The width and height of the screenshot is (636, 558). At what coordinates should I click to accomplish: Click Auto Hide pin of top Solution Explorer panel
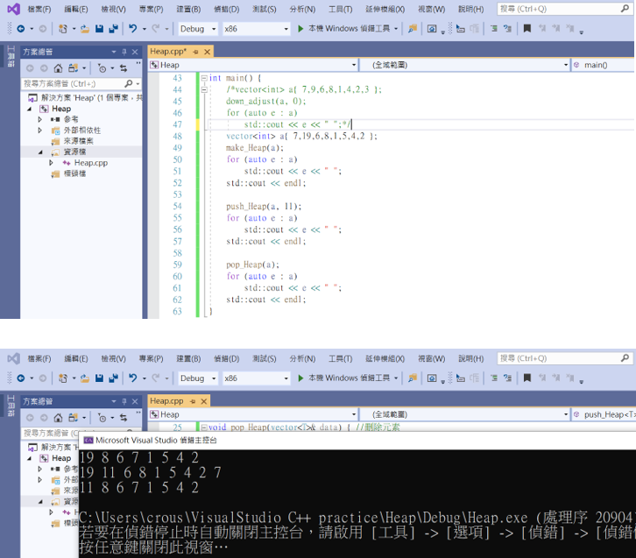[124, 52]
